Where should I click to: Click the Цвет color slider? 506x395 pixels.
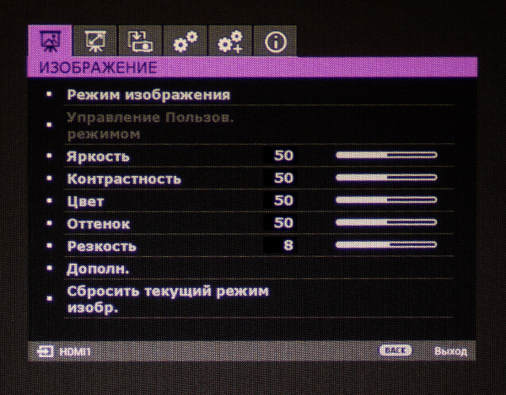pos(385,200)
